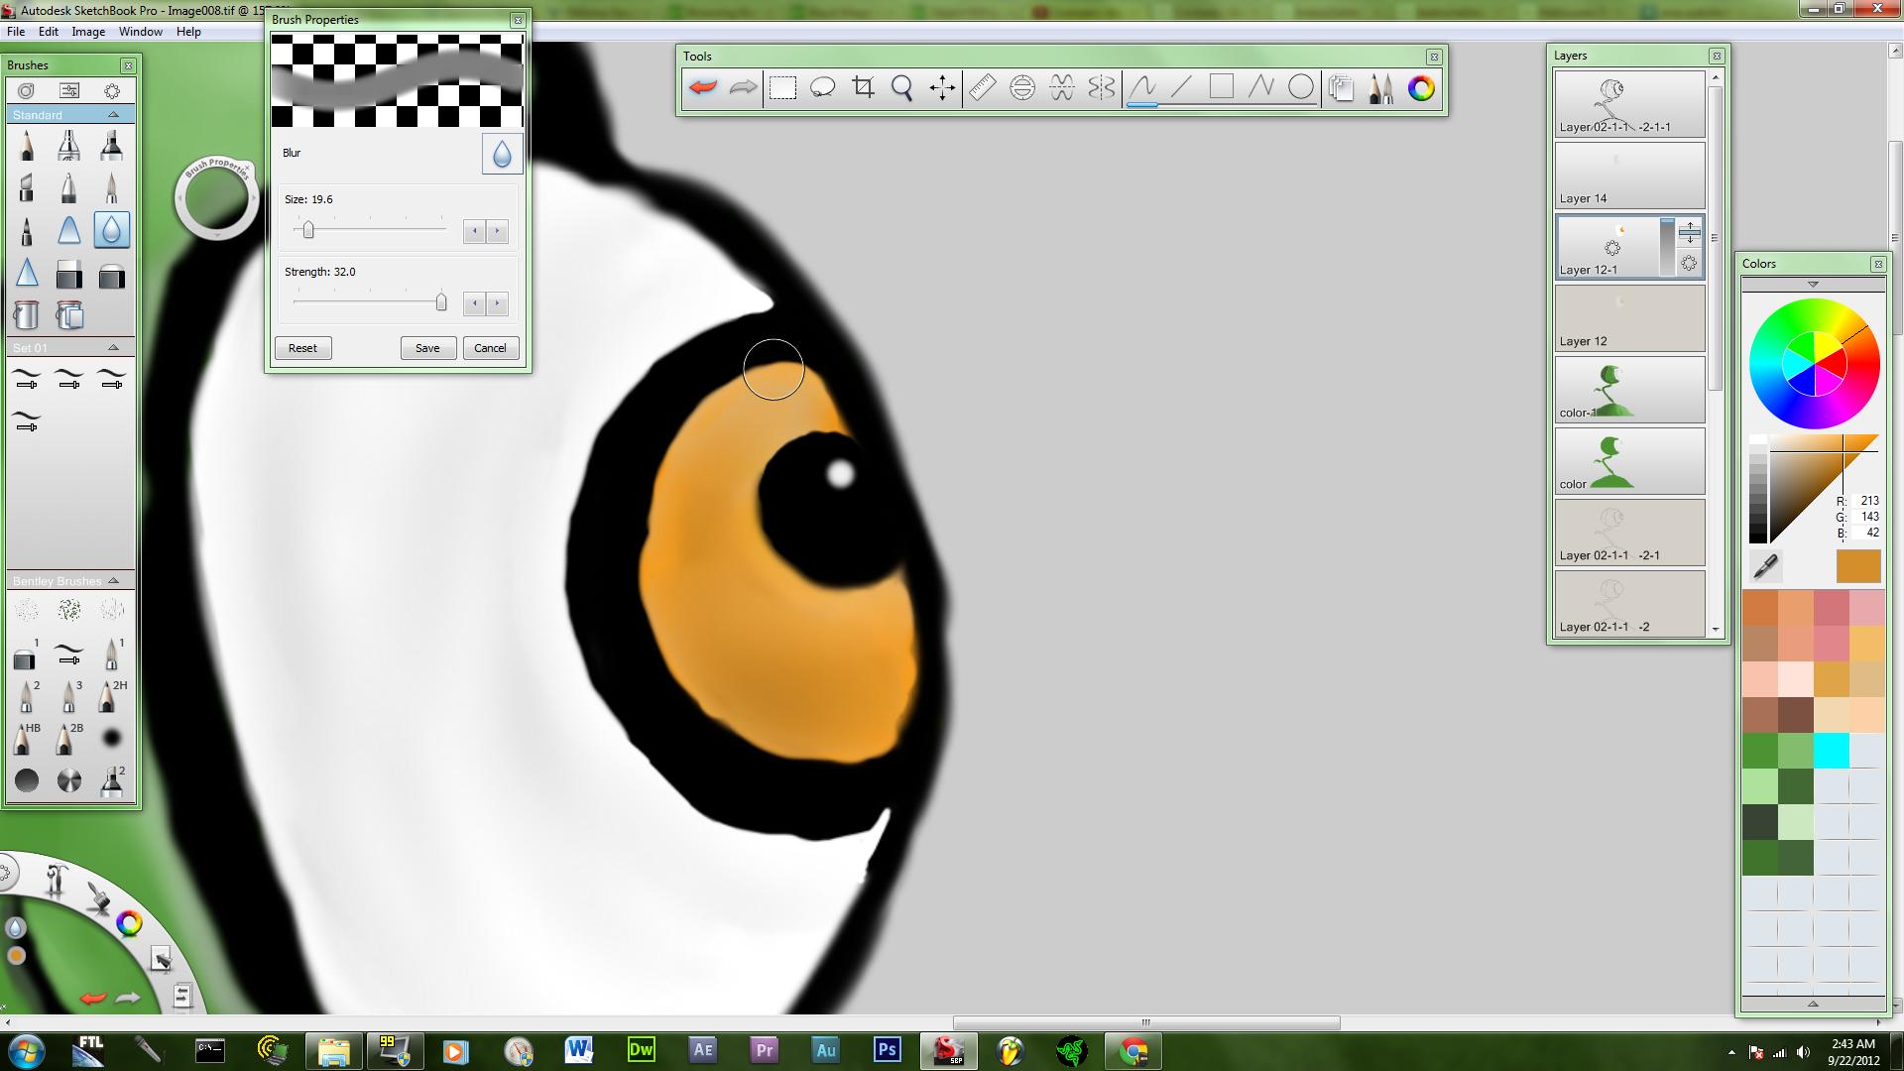
Task: Open the Color editor wheel in Tools
Action: click(1421, 88)
